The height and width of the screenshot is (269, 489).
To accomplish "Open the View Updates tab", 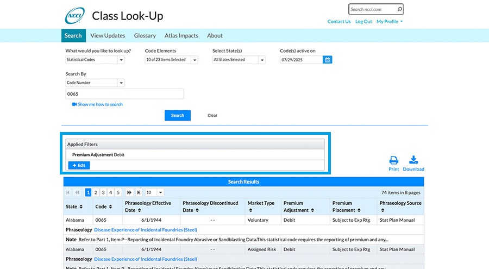I will click(x=108, y=35).
